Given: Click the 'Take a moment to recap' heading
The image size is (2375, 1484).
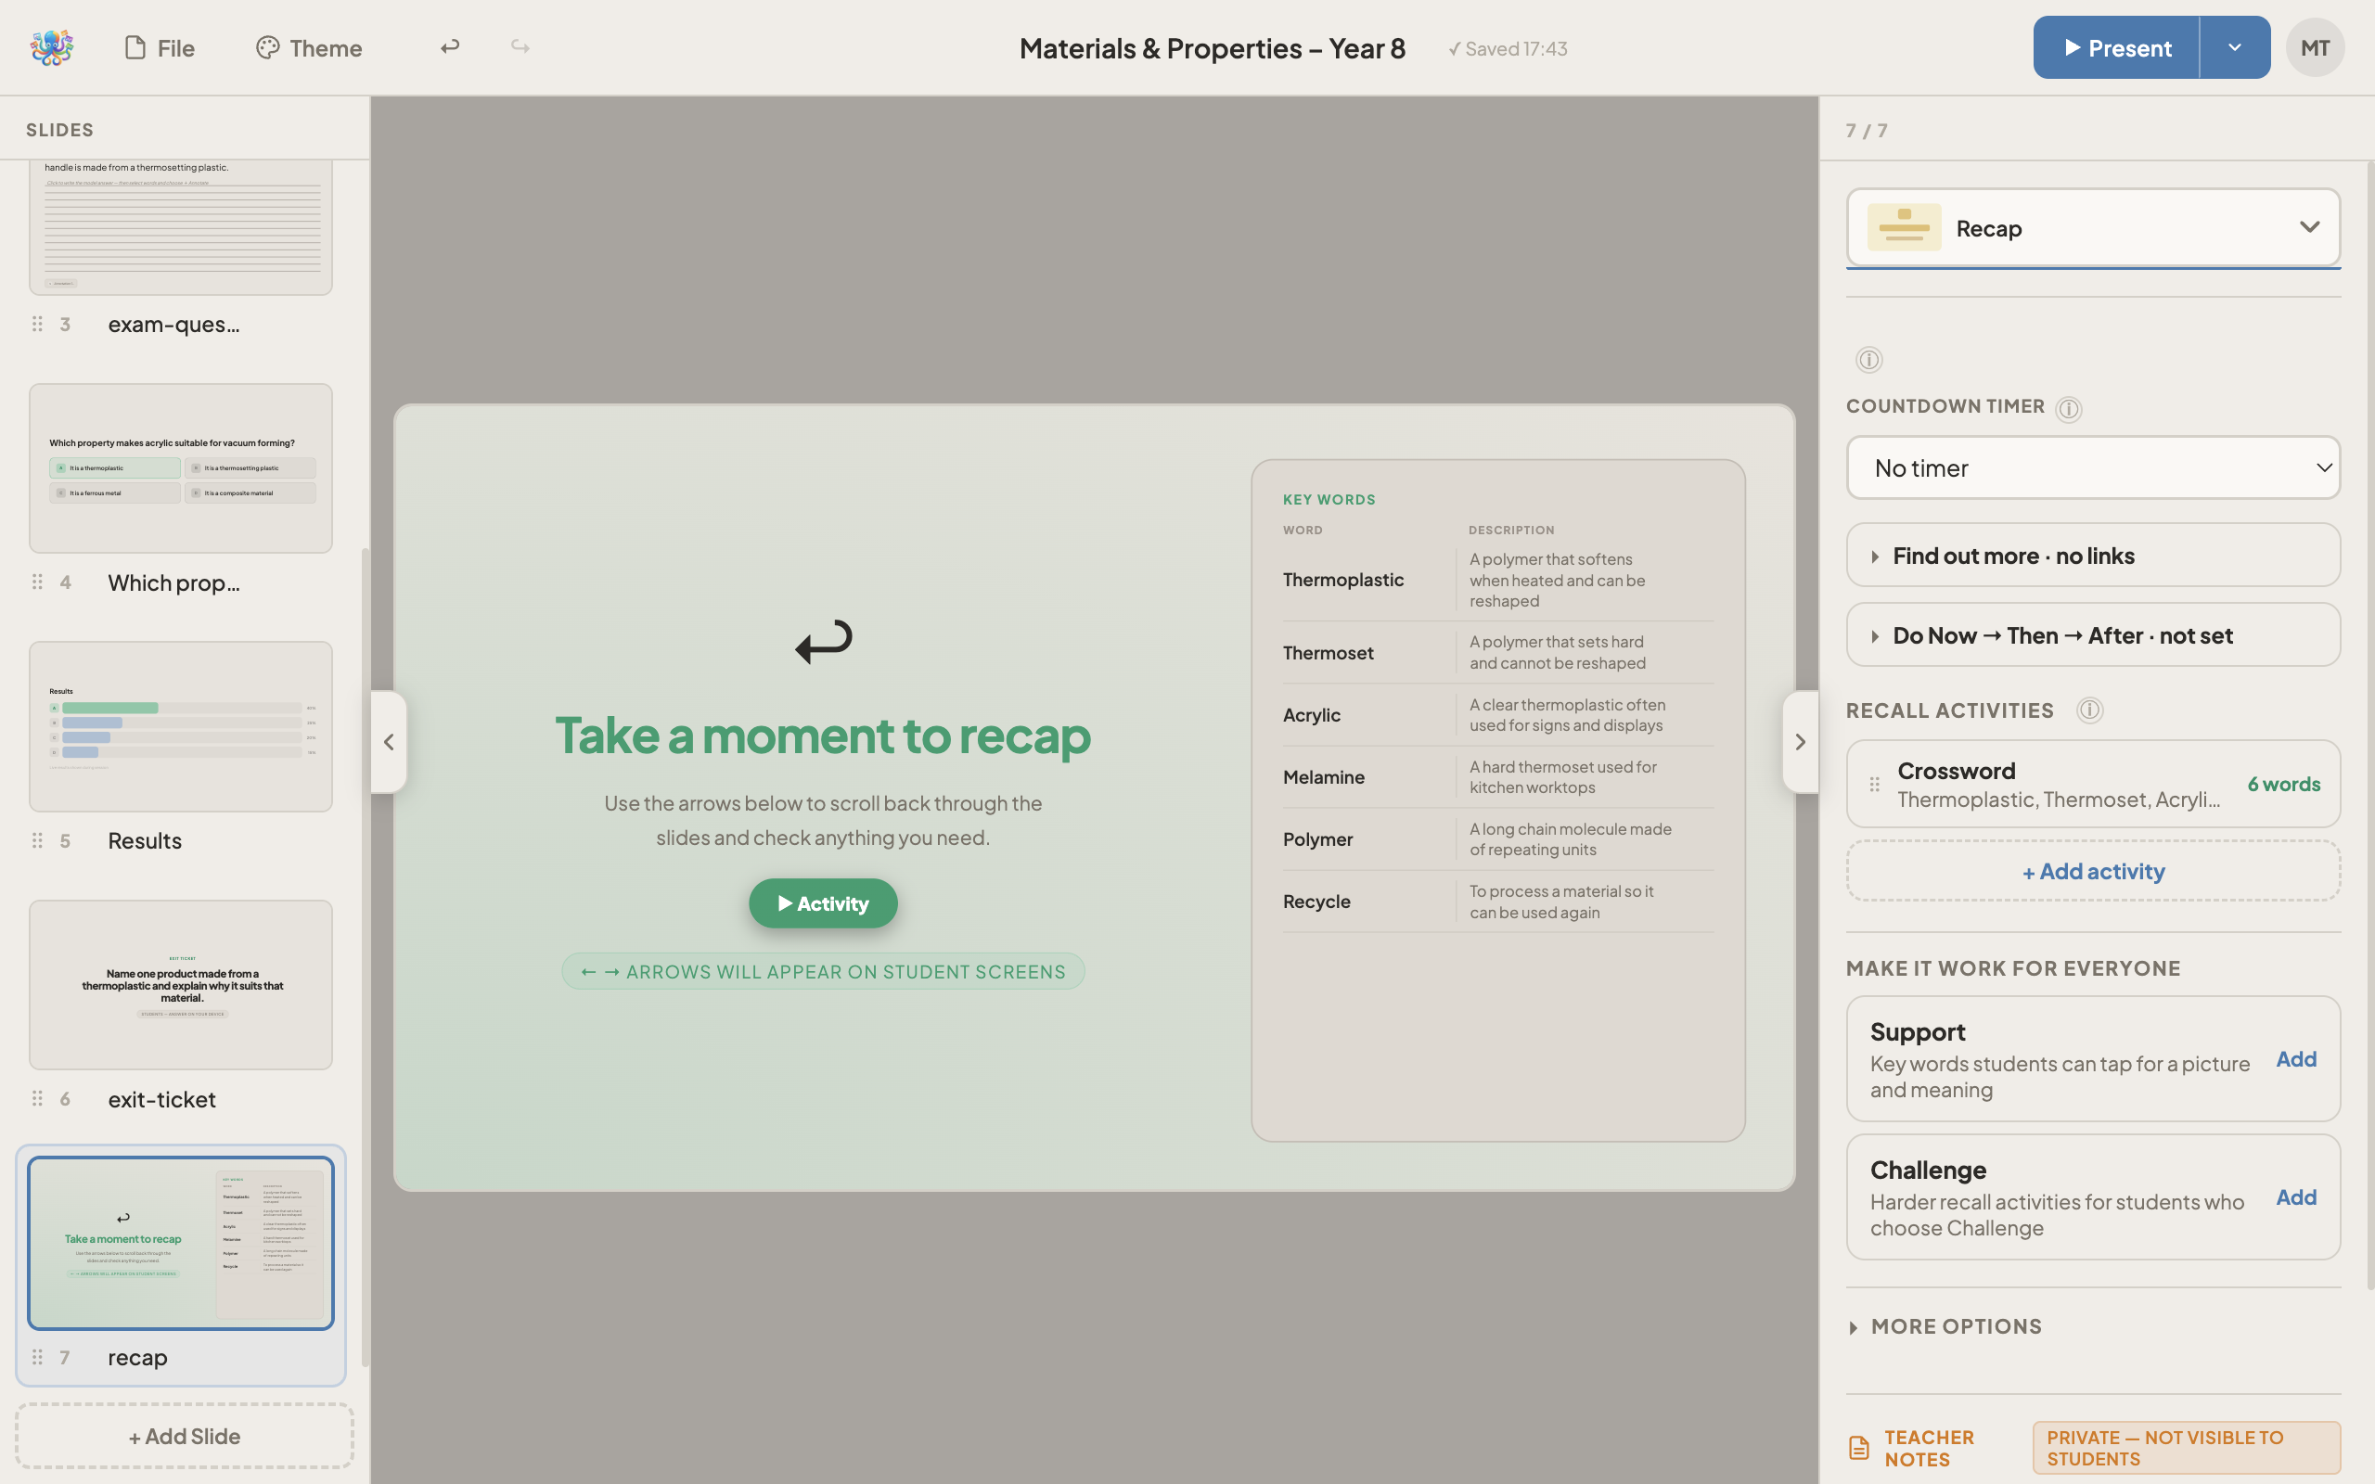Looking at the screenshot, I should coord(822,736).
